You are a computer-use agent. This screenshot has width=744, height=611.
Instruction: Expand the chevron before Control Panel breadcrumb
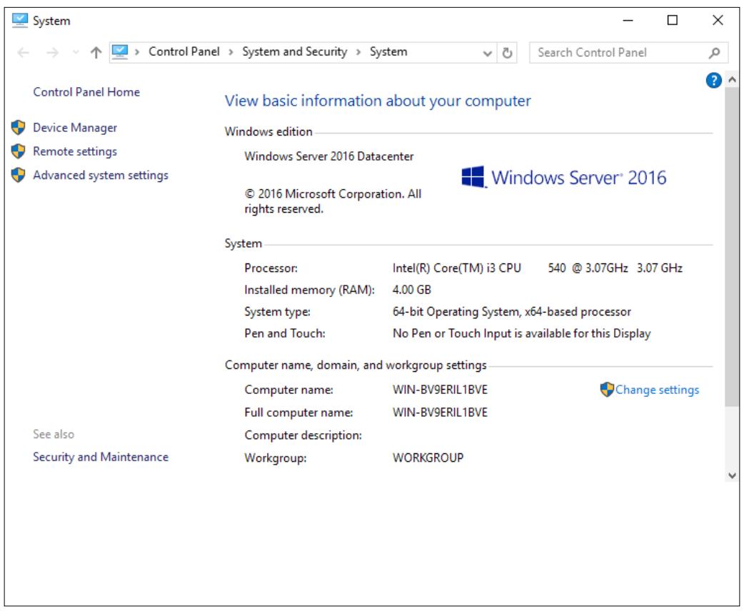tap(137, 52)
